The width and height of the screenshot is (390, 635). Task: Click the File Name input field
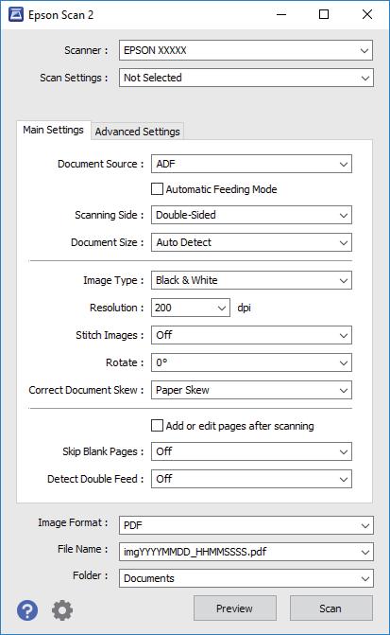click(246, 552)
